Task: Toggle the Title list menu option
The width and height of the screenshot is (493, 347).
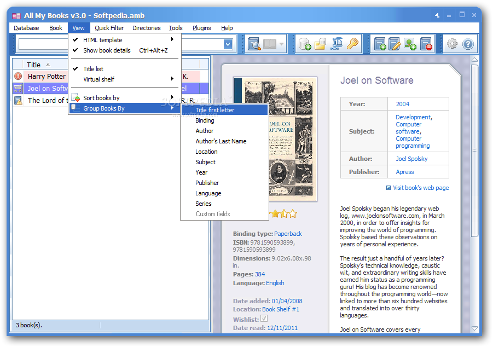Action: coord(125,69)
